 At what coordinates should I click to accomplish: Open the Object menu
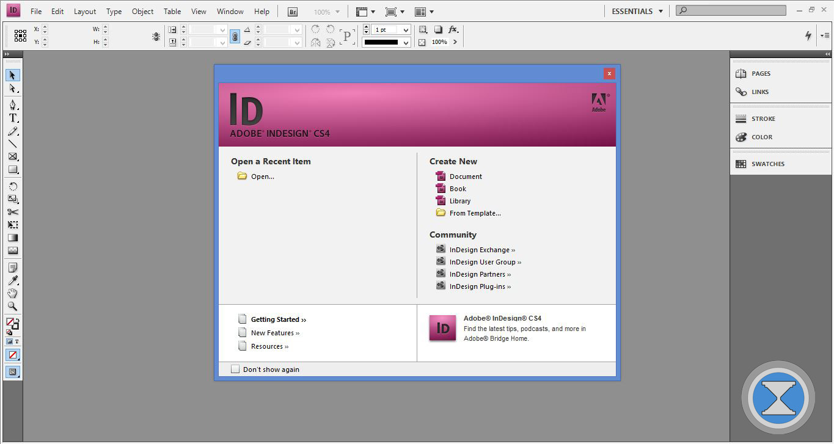coord(142,11)
